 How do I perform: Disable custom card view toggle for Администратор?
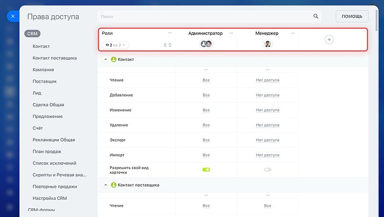[206, 170]
